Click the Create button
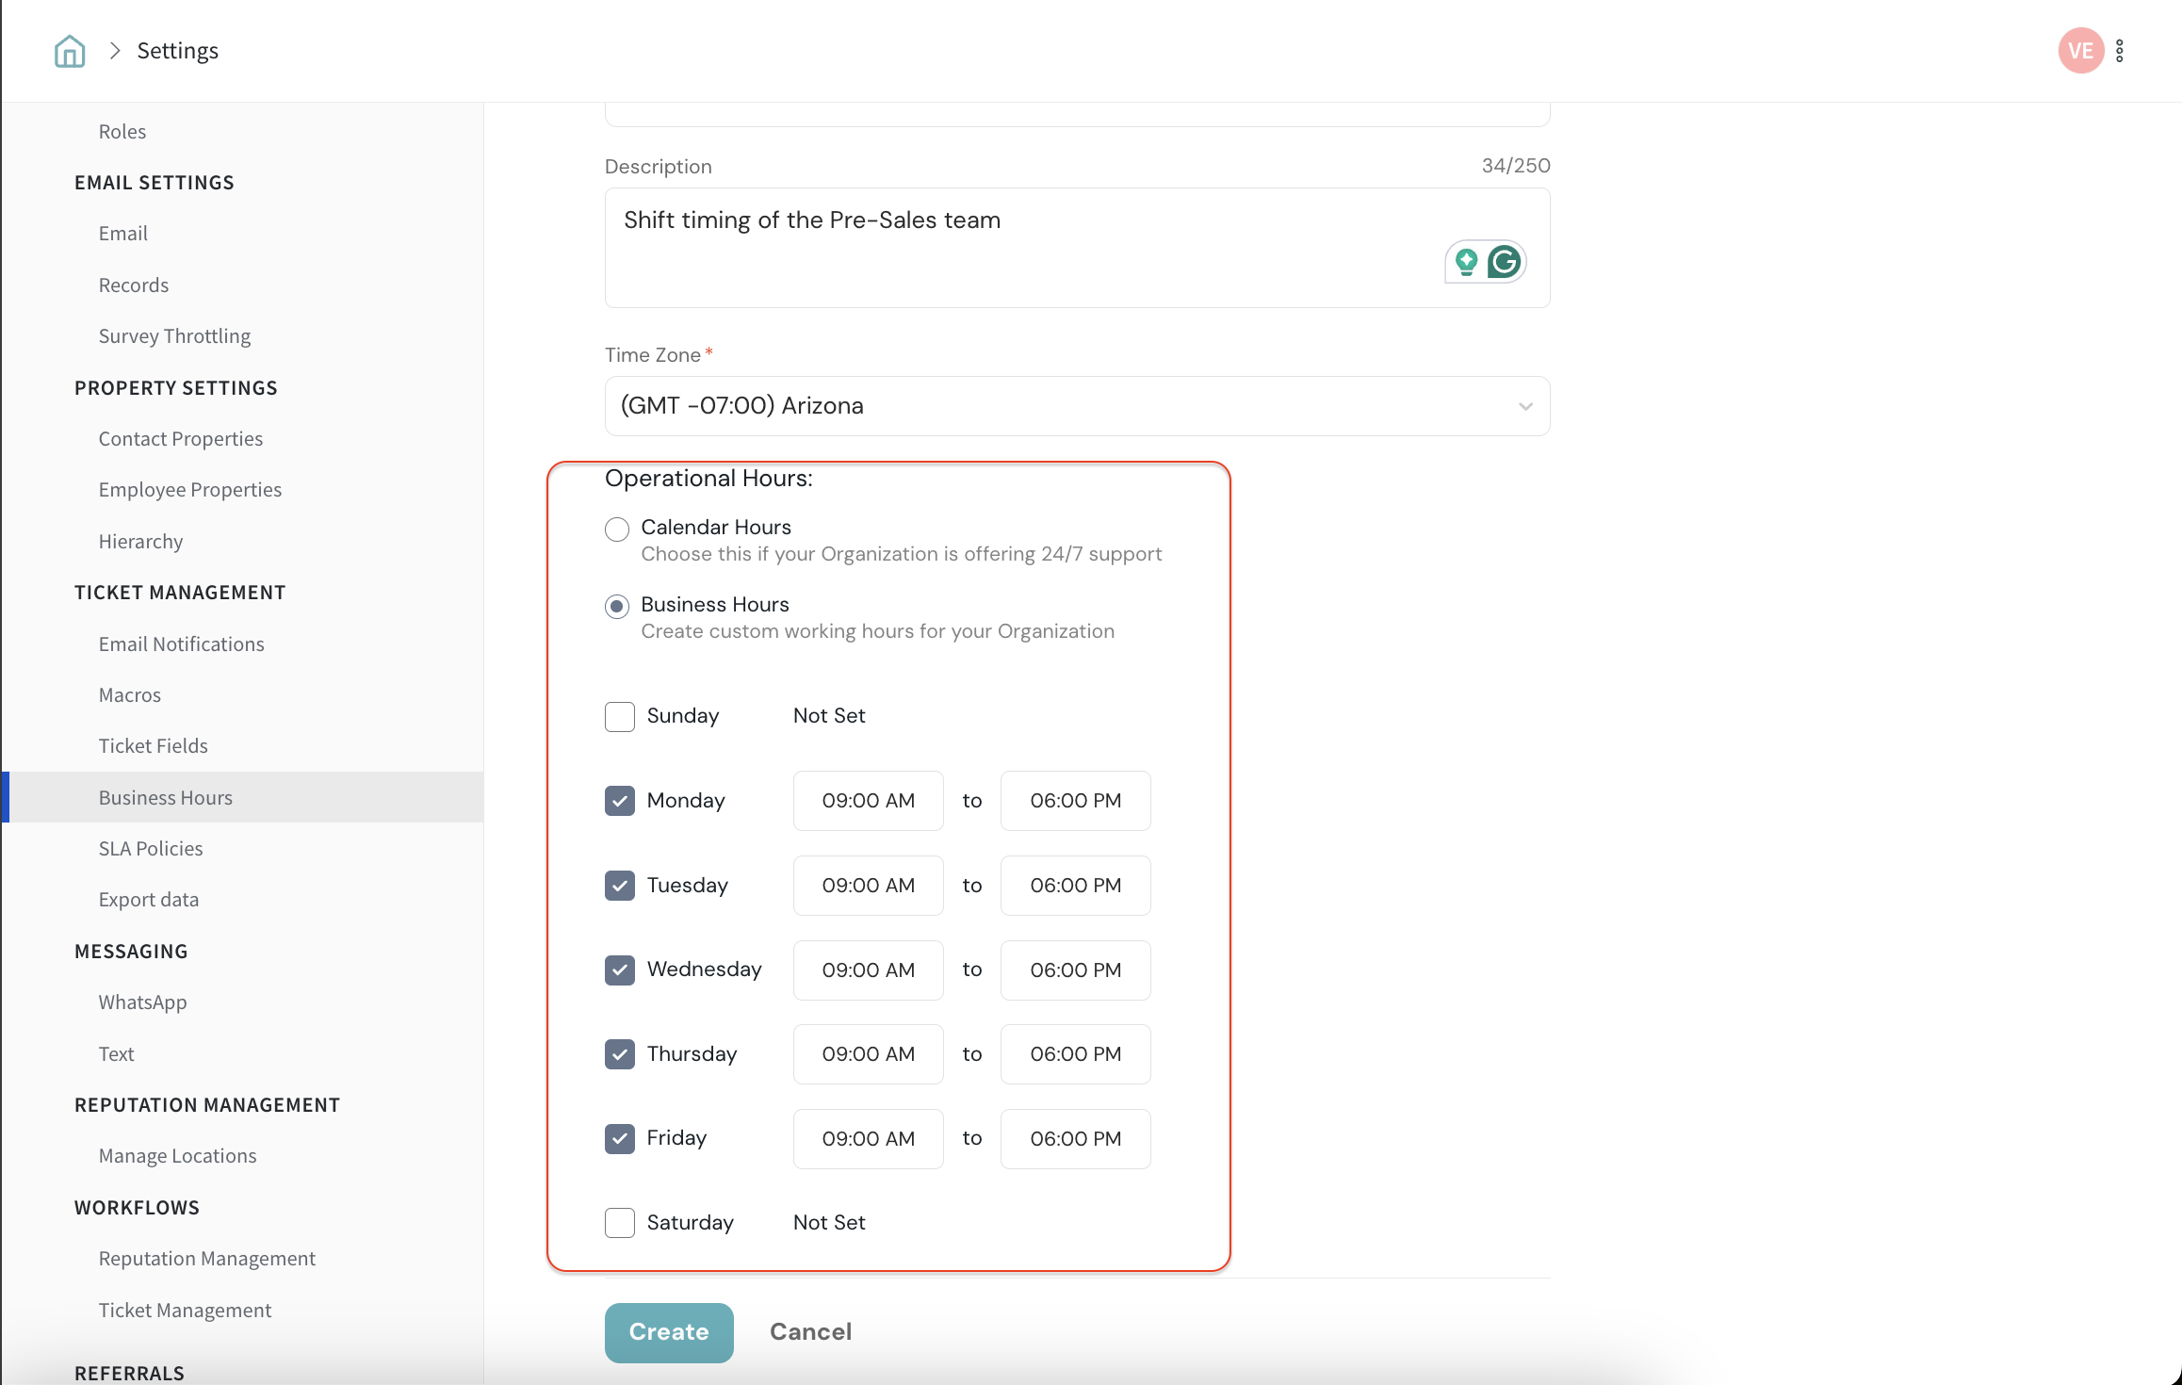 669,1332
